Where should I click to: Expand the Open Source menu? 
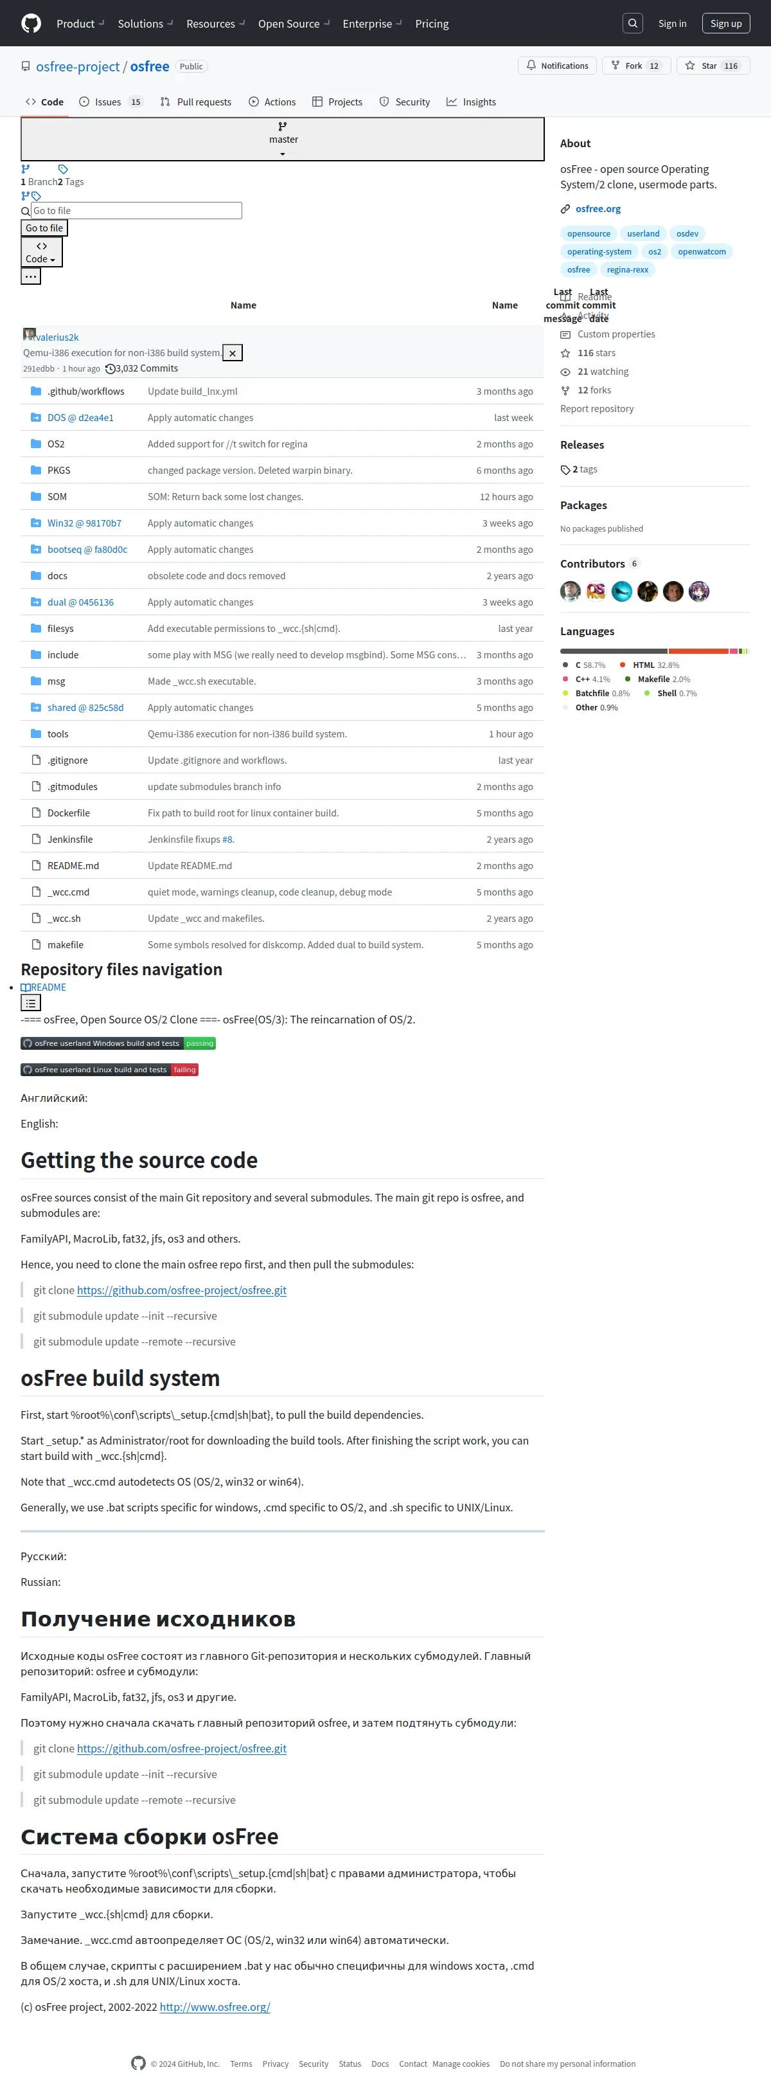click(x=294, y=24)
